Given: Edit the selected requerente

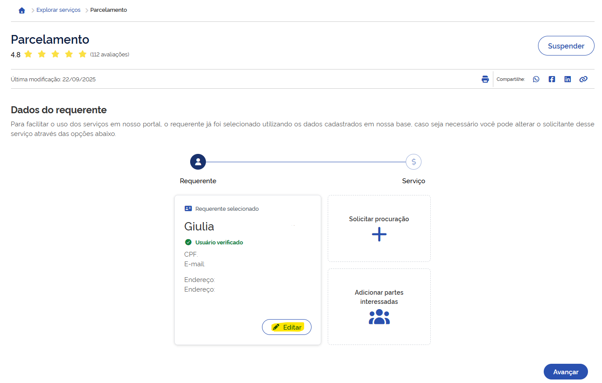Looking at the screenshot, I should point(287,327).
